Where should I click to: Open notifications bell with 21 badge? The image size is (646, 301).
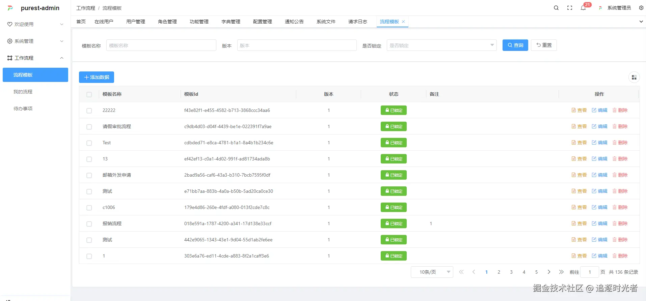point(583,8)
